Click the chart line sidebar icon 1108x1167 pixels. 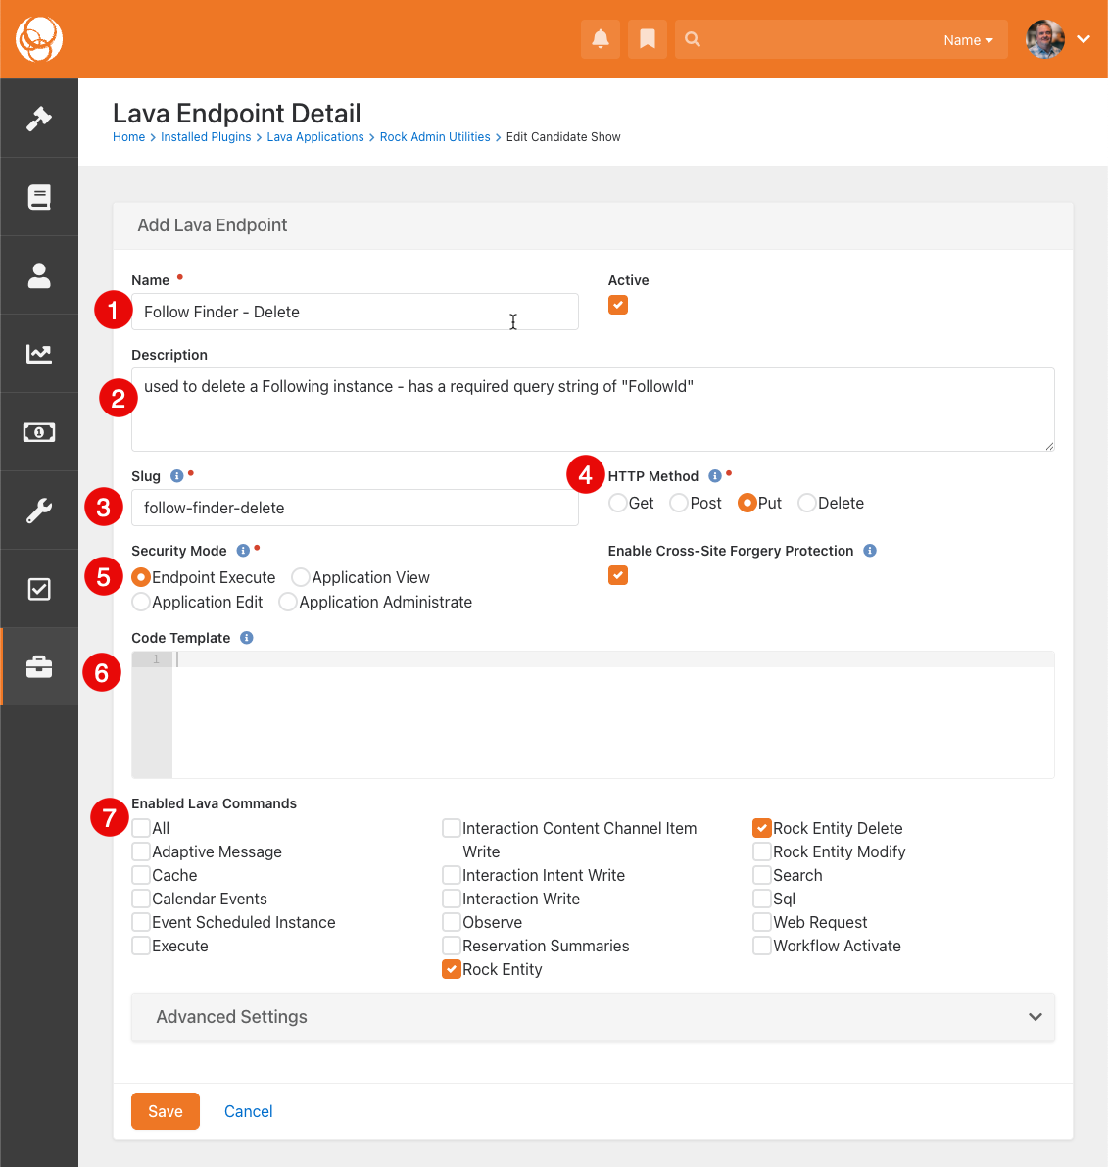point(39,354)
